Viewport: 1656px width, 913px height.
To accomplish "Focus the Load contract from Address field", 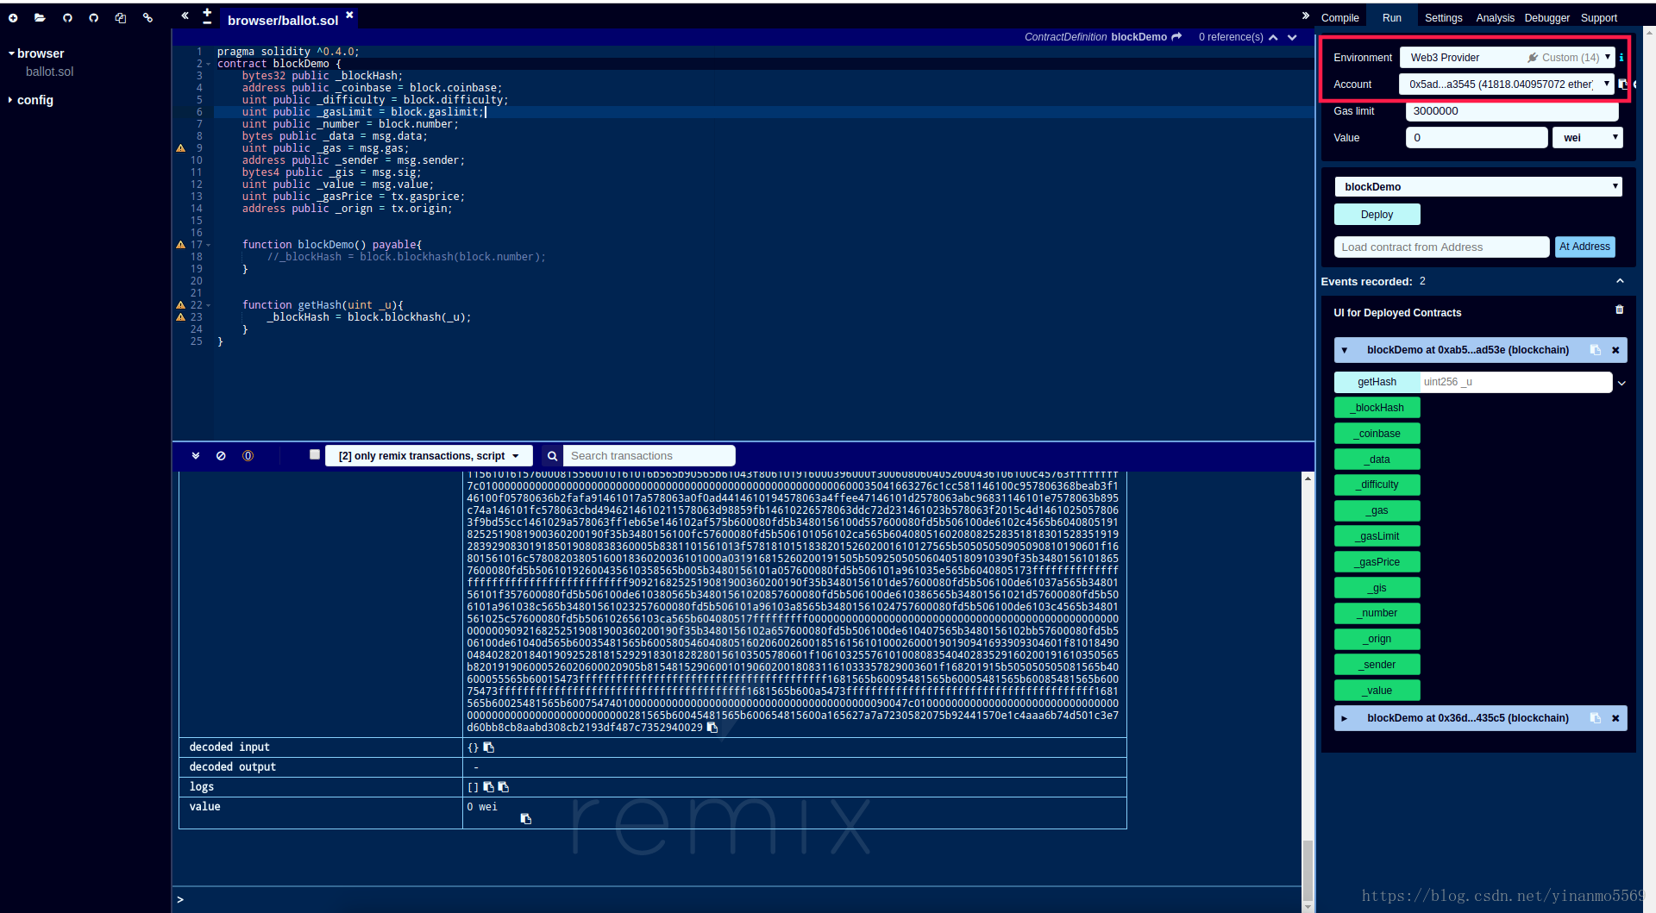I will point(1441,247).
